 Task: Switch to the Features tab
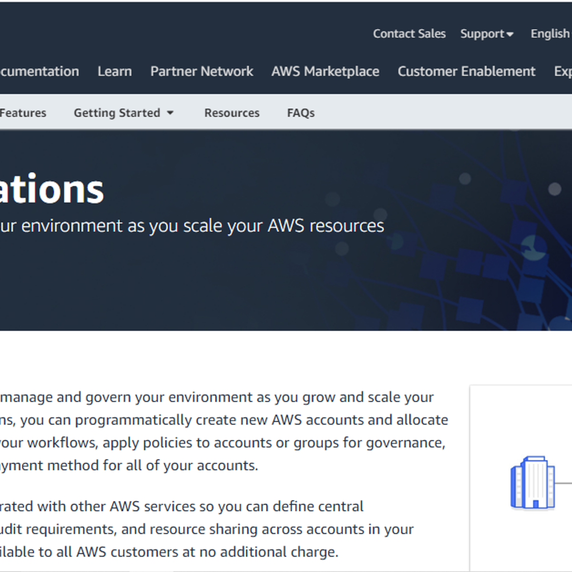pos(23,113)
